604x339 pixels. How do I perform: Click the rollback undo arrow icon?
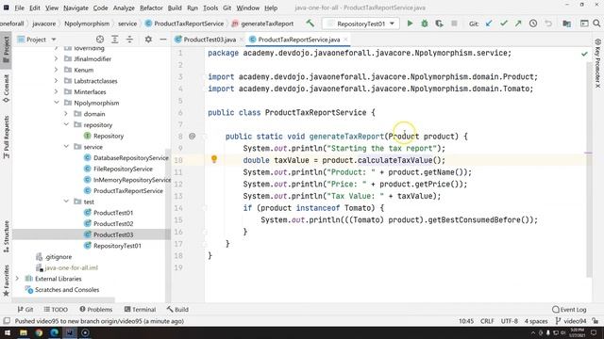tap(547, 24)
